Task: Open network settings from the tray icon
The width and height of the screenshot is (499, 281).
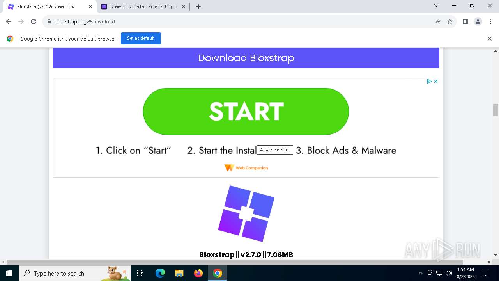Action: (439, 273)
